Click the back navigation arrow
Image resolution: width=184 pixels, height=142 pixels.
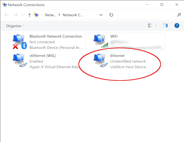[7, 15]
